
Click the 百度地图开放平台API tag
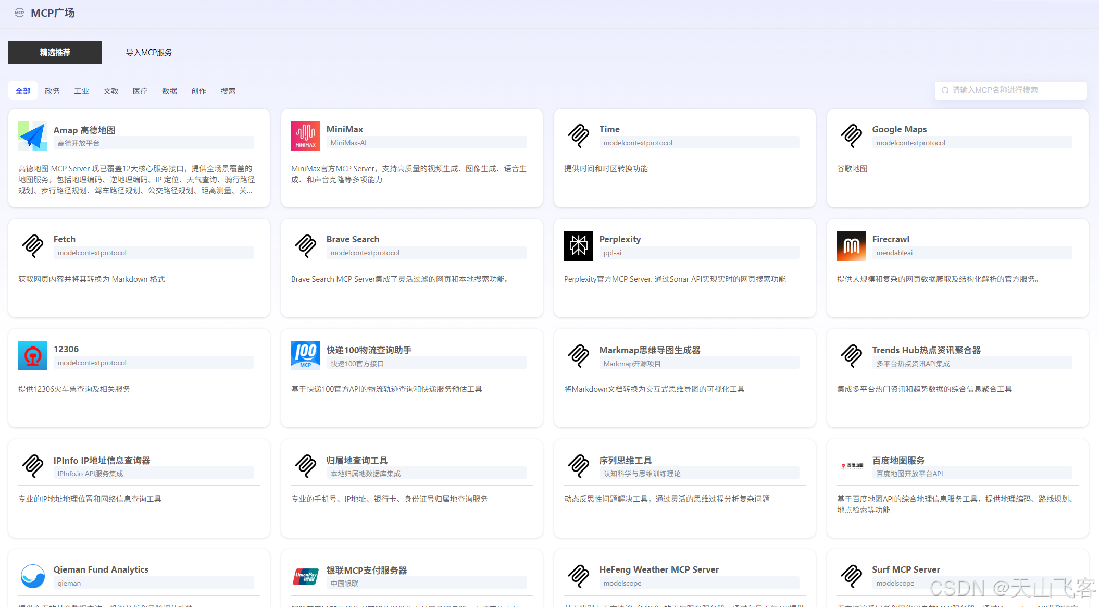[x=972, y=474]
